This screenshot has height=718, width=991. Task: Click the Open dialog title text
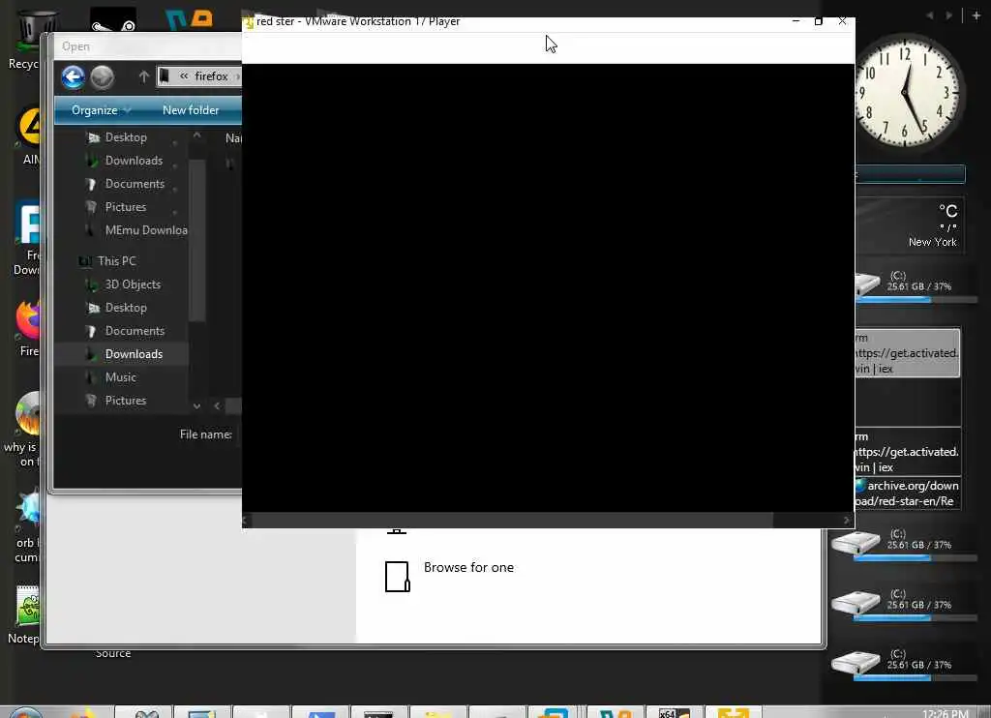[x=75, y=46]
